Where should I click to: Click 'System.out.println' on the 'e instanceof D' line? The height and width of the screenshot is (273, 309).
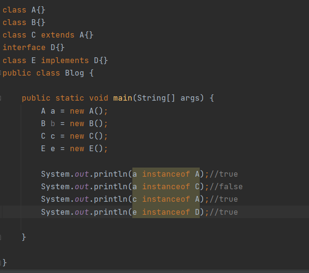click(84, 212)
